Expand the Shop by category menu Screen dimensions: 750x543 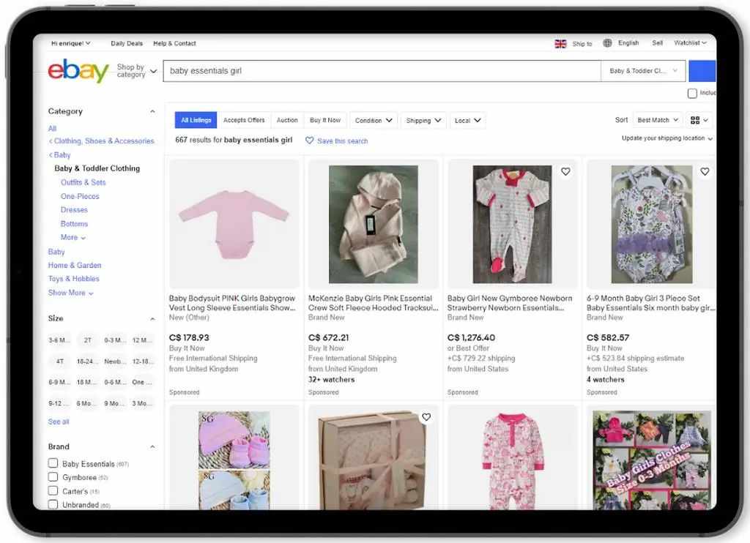click(x=137, y=71)
